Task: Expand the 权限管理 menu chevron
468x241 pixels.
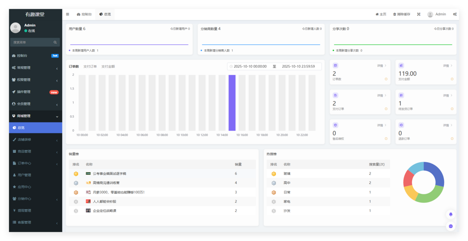Action: coord(57,80)
